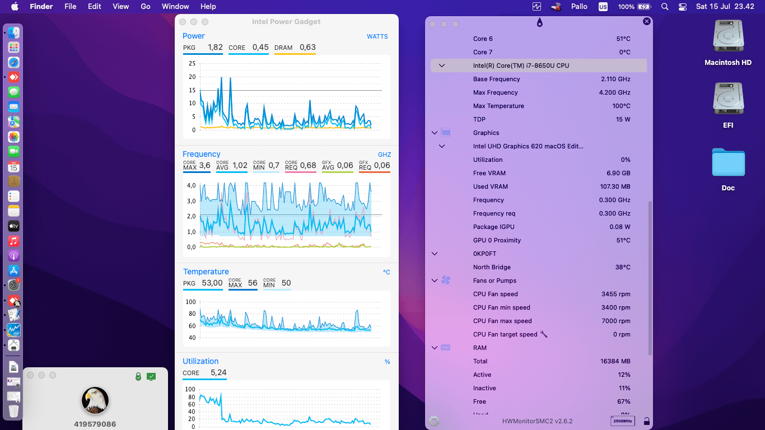The image size is (765, 430).
Task: Click the RAM category icon
Action: coord(446,348)
